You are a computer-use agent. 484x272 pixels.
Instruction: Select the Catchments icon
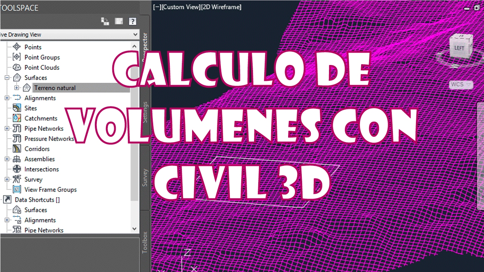(17, 118)
